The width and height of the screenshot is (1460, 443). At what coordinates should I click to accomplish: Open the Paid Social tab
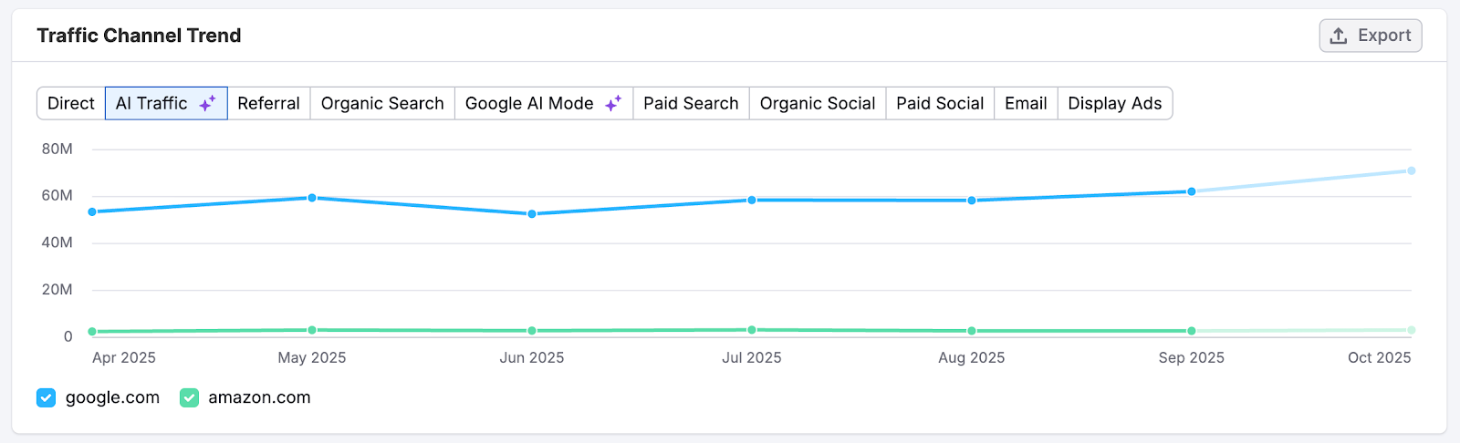click(x=940, y=104)
